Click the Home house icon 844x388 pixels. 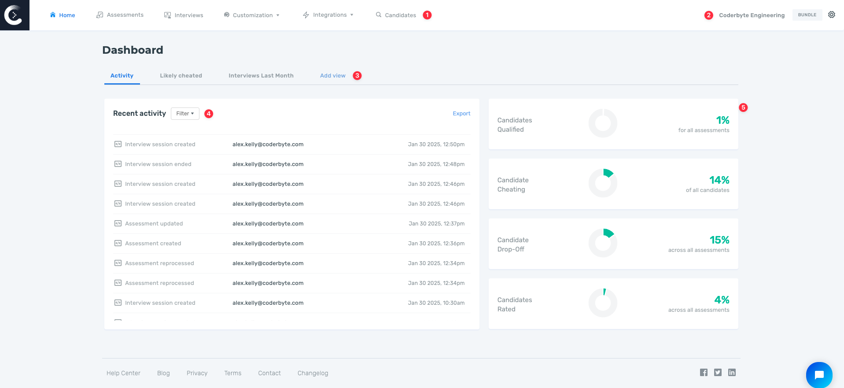coord(53,15)
